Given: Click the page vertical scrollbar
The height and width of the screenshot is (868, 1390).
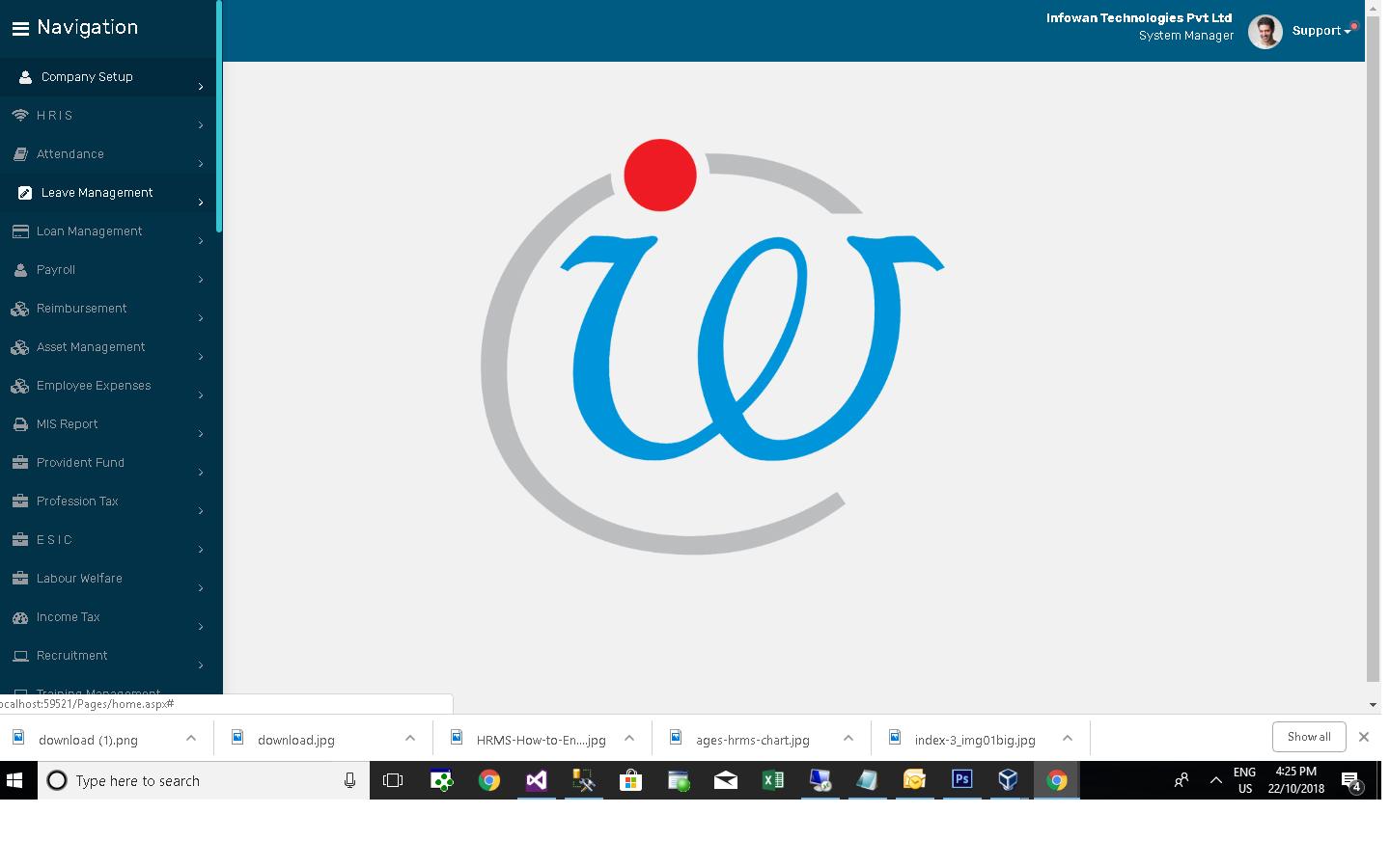Looking at the screenshot, I should coord(1373,347).
